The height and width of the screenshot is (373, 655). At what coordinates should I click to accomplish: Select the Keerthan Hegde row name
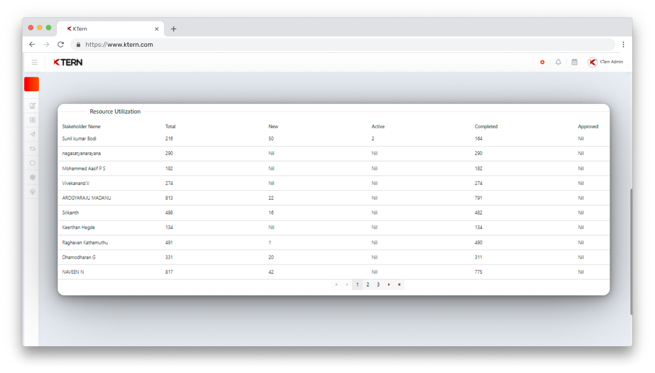pyautogui.click(x=78, y=228)
